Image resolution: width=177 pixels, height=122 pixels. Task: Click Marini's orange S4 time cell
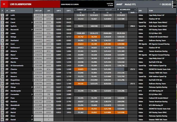(x=121, y=112)
